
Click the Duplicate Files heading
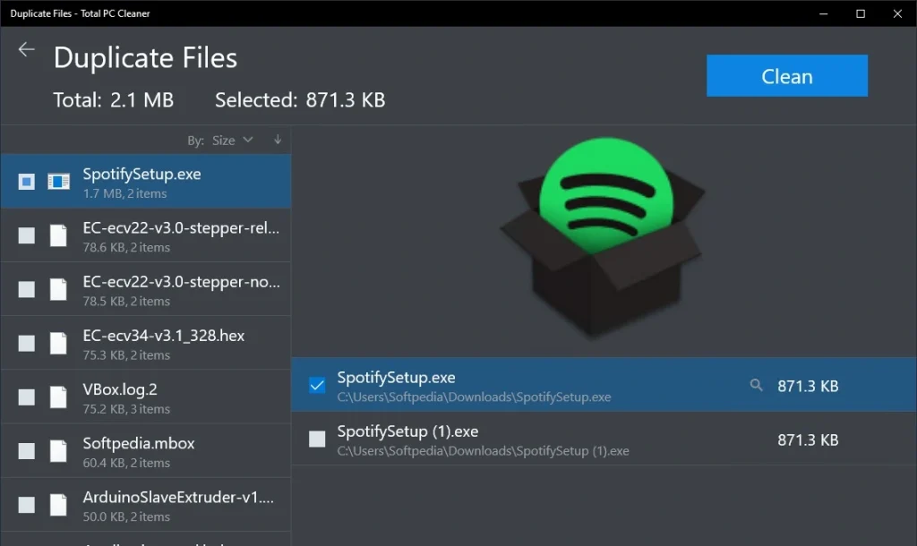coord(146,58)
